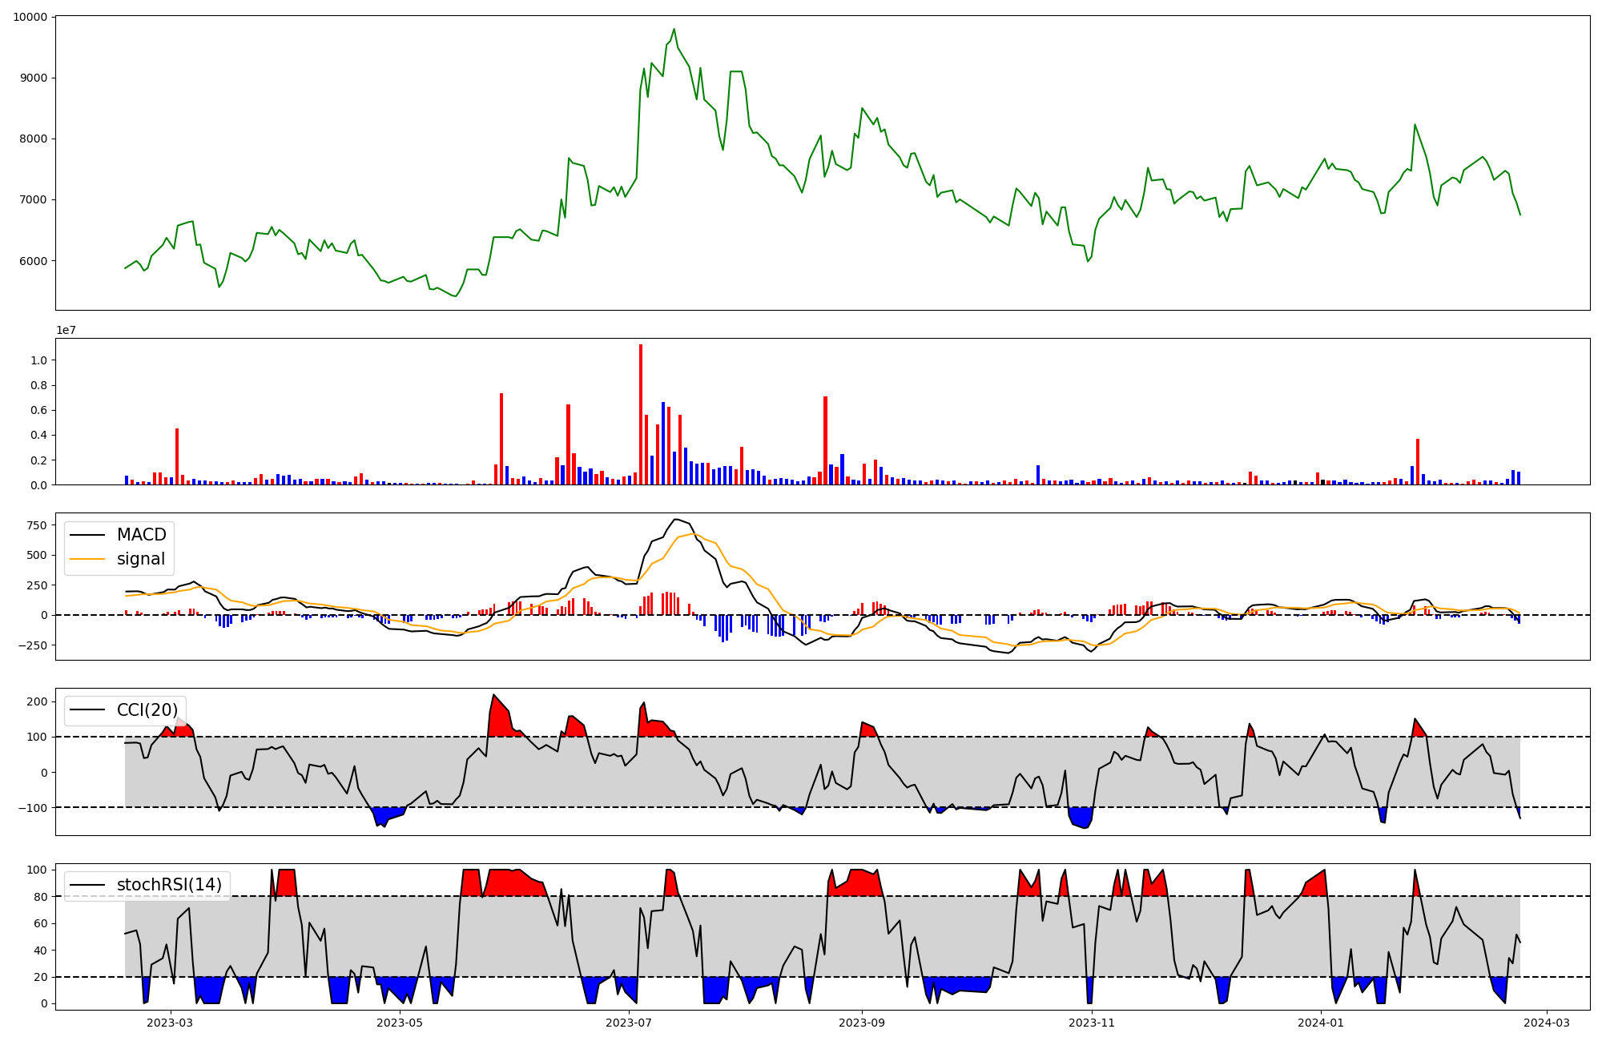Click the green price line's highest peak

(674, 30)
